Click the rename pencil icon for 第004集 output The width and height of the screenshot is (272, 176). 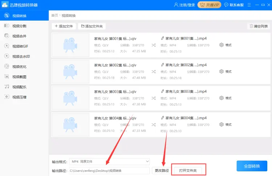[x=162, y=118]
